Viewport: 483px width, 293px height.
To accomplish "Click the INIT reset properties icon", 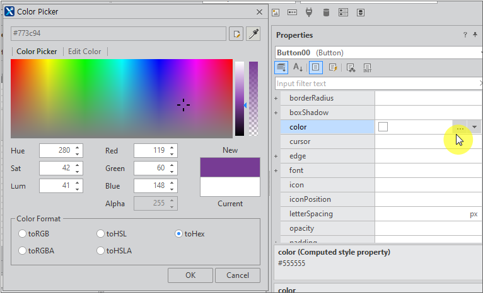I will pos(367,67).
